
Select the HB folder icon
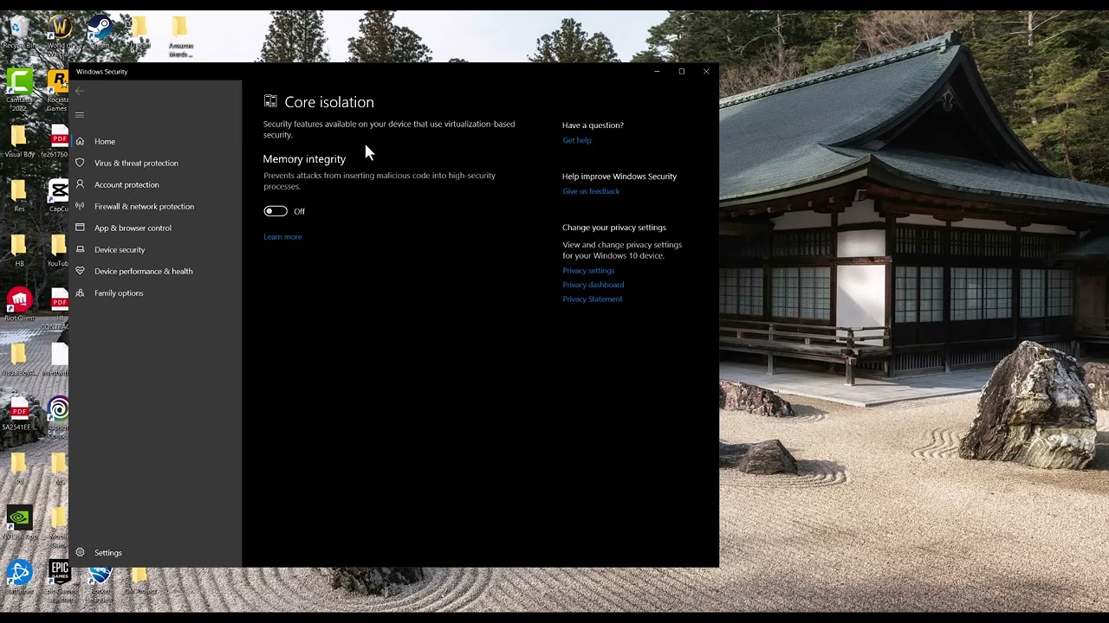(19, 252)
